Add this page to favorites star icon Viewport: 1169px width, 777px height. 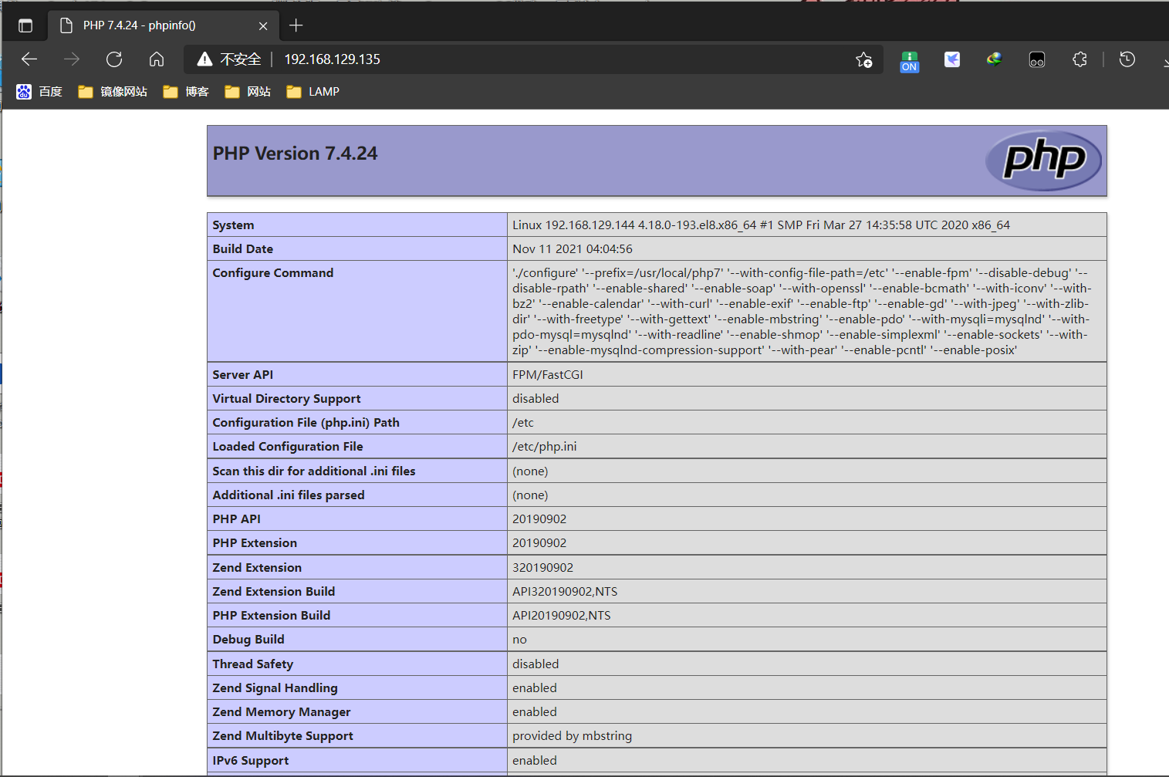click(x=863, y=59)
